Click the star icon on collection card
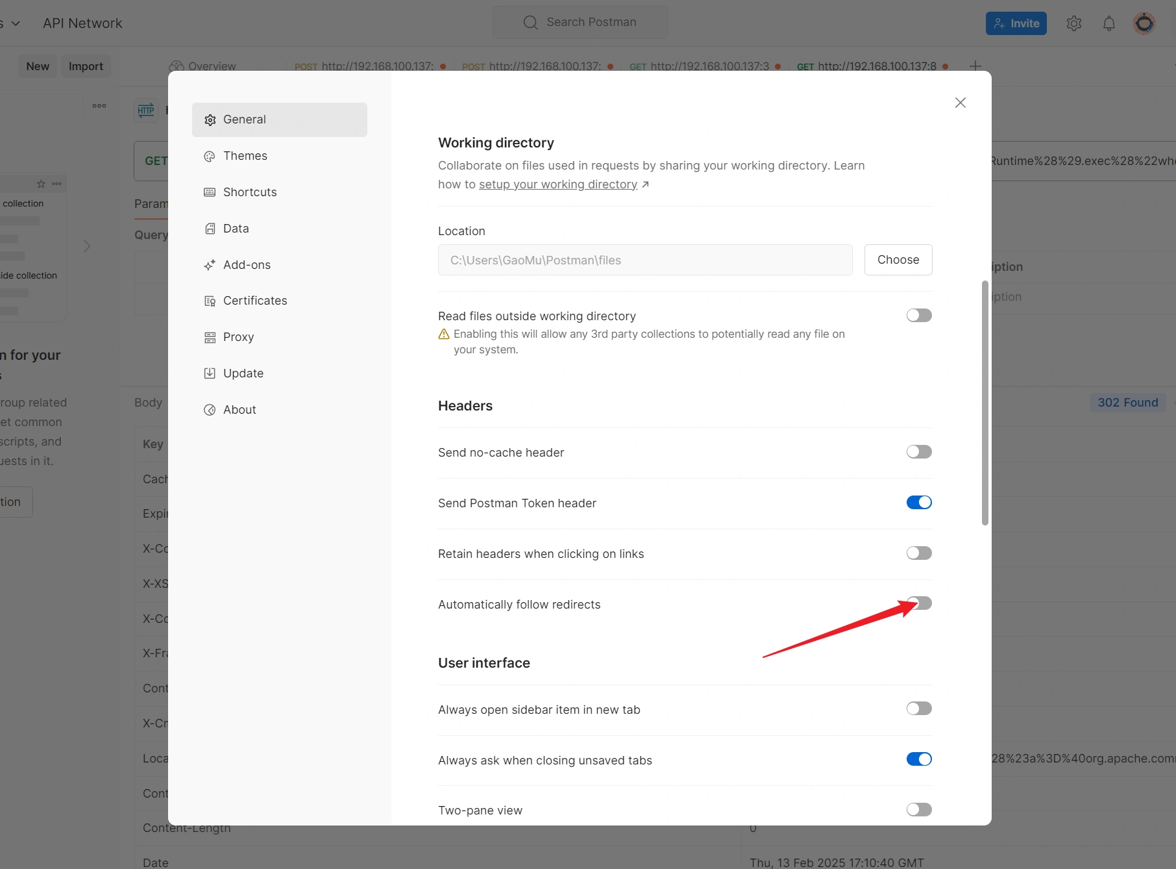 click(x=41, y=184)
